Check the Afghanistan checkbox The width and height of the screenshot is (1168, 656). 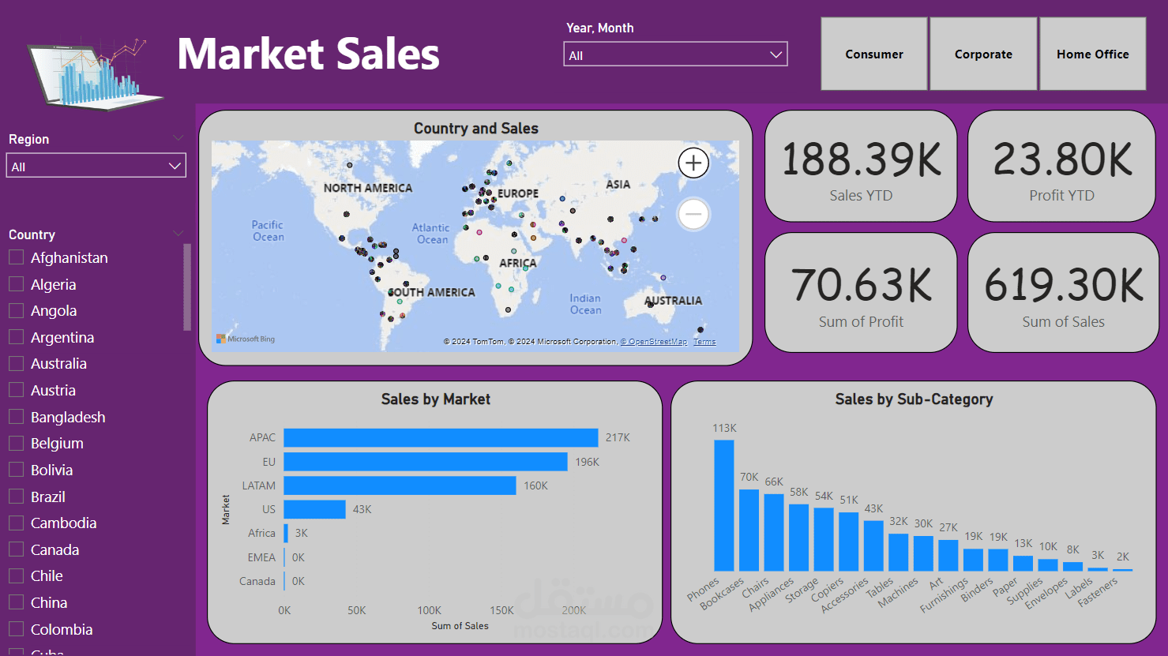14,257
